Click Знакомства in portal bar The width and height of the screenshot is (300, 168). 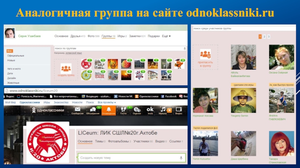(61, 102)
